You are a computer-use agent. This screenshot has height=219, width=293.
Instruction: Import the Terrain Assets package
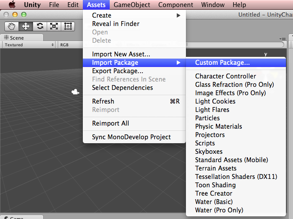pos(236,168)
